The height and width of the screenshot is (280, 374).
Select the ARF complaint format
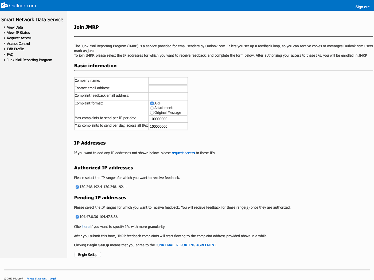152,103
